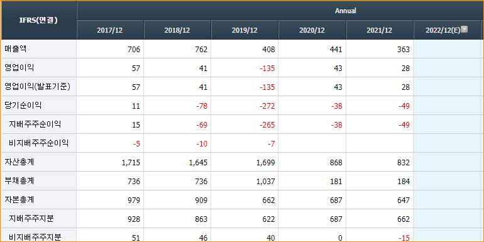
Task: Click the 자본총계 row label
Action: [x=19, y=200]
